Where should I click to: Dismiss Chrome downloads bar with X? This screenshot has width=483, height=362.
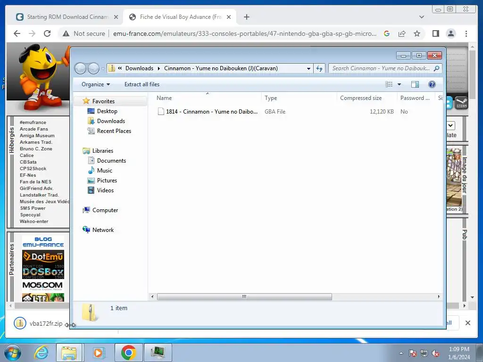[x=467, y=323]
